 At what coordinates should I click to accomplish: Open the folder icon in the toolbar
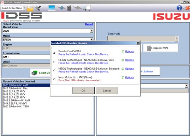30,8
